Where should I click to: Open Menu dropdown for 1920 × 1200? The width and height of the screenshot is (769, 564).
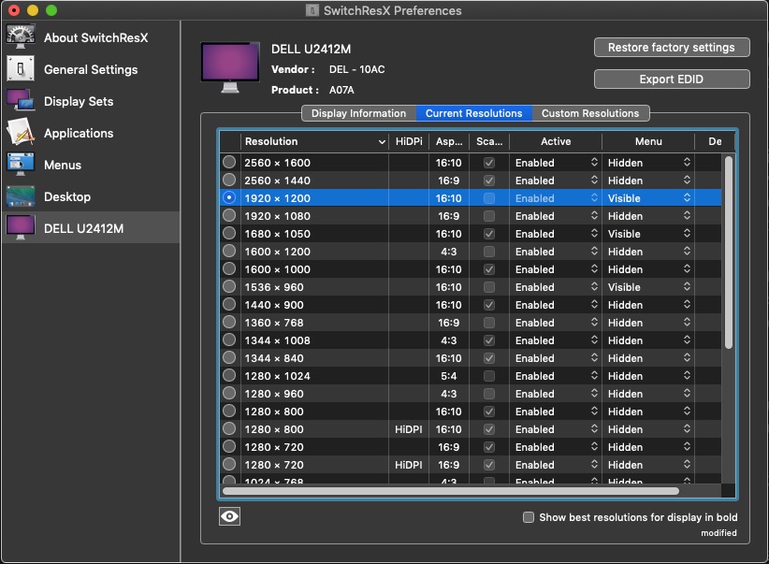648,198
